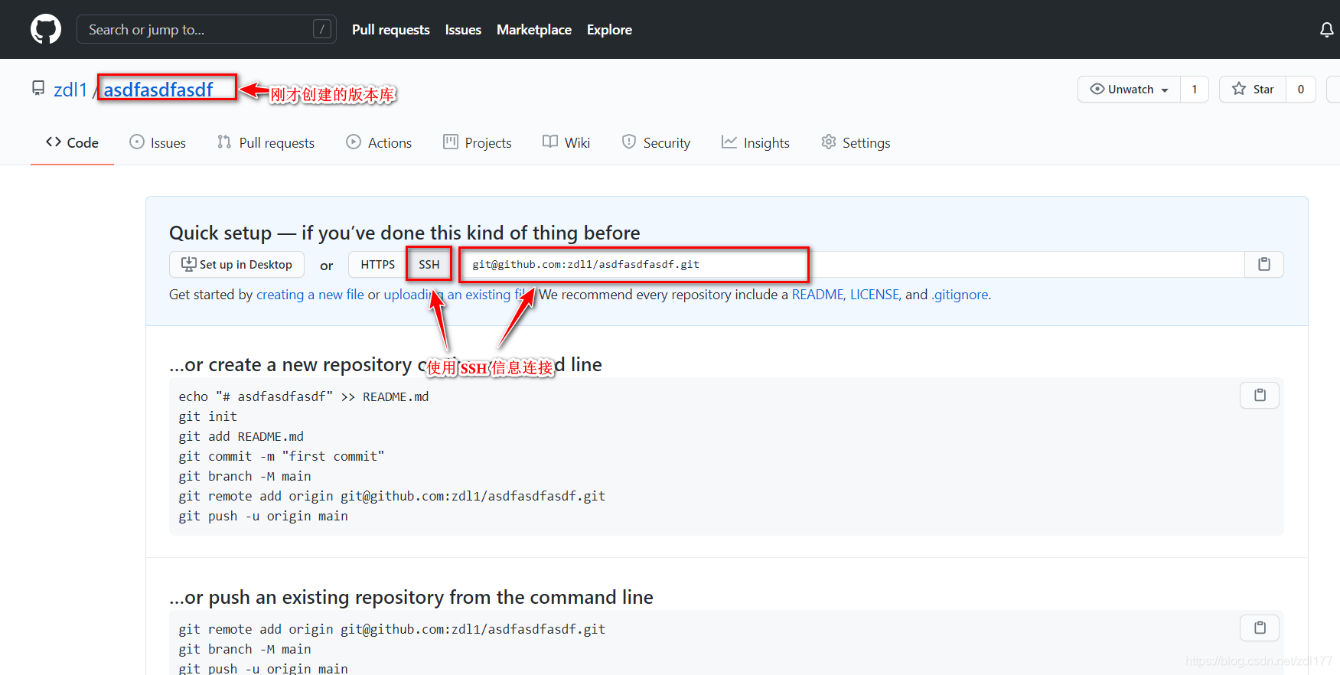Switch clone URL to HTTPS
Viewport: 1340px width, 675px height.
tap(377, 264)
